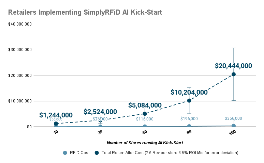Click the $1,244,000 data label
This screenshot has width=264, height=163.
point(56,115)
